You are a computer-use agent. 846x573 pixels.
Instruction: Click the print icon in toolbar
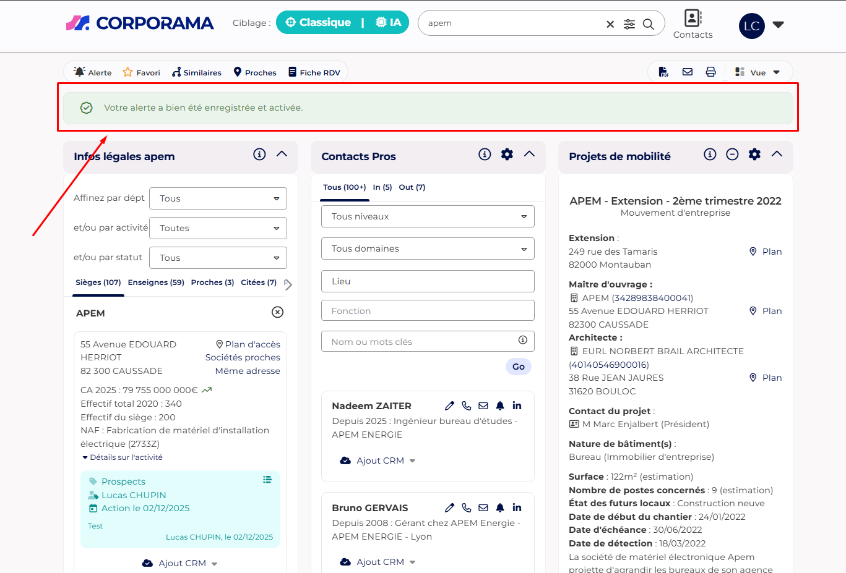[x=710, y=72]
